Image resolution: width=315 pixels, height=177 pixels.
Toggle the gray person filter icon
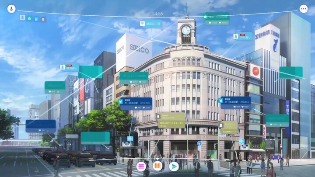(x=43, y=20)
